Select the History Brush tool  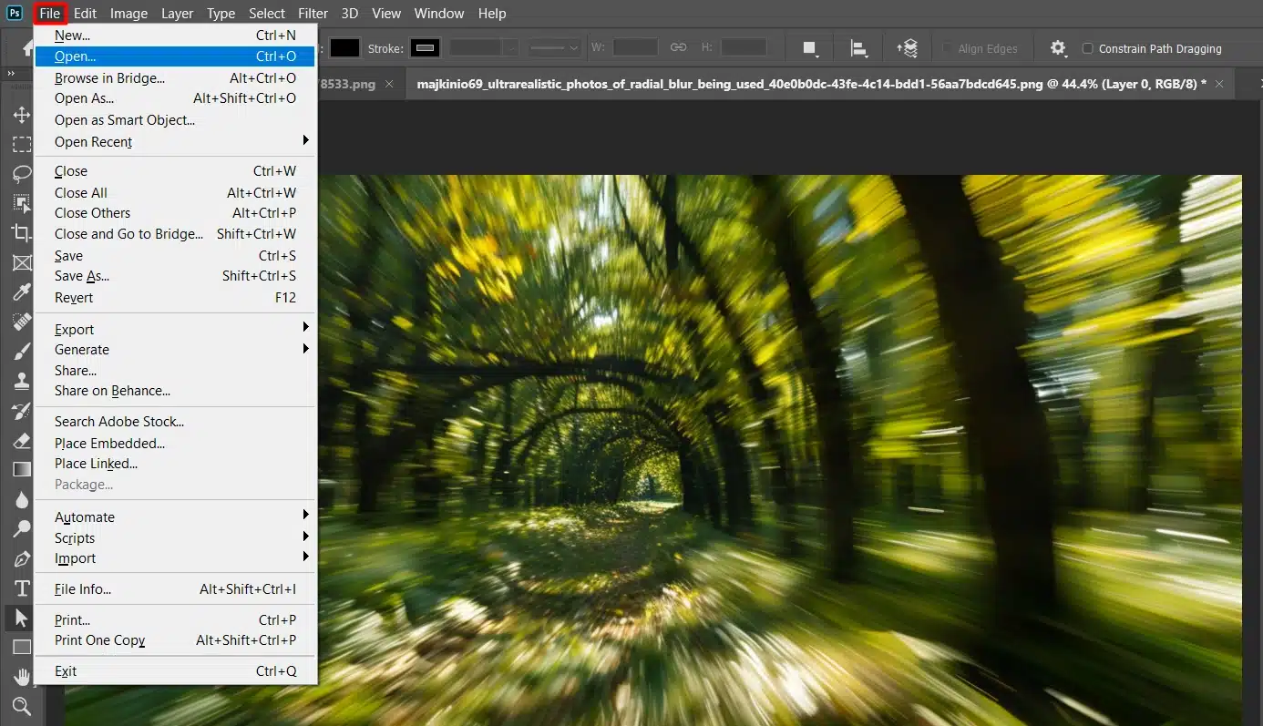pos(21,411)
